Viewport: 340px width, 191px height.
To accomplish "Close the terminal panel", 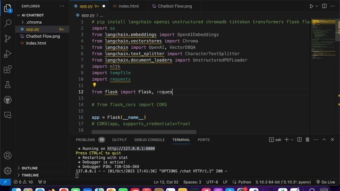I will coord(333,140).
